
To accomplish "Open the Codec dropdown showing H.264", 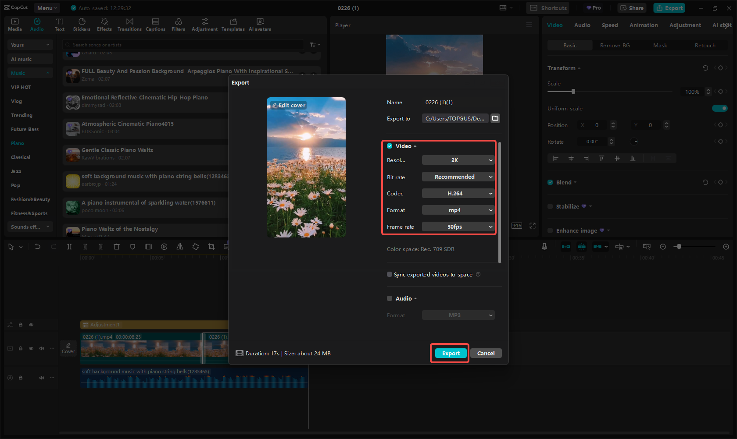I will click(x=458, y=194).
